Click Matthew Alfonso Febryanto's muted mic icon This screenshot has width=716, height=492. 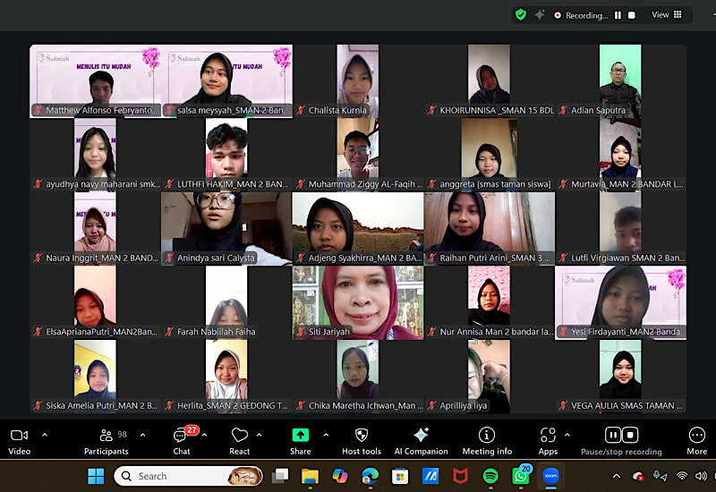(38, 110)
